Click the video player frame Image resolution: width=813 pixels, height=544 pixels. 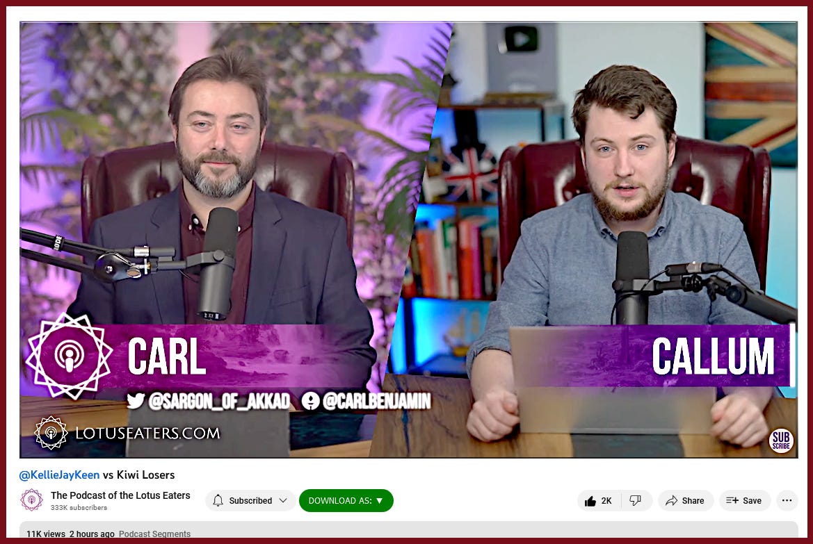point(408,240)
